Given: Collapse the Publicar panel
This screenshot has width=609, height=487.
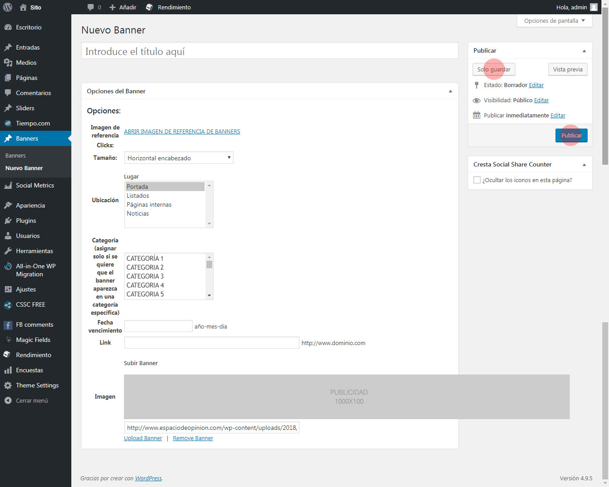Looking at the screenshot, I should [584, 51].
